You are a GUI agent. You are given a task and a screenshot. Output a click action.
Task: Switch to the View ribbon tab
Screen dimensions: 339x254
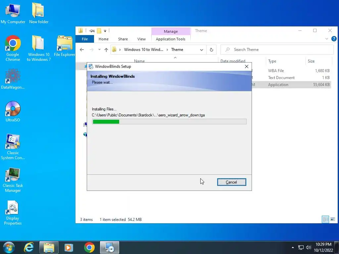tap(141, 39)
